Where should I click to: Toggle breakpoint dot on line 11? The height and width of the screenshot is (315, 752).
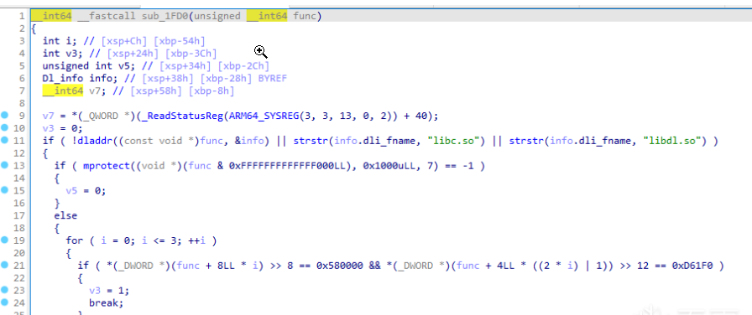(5, 140)
